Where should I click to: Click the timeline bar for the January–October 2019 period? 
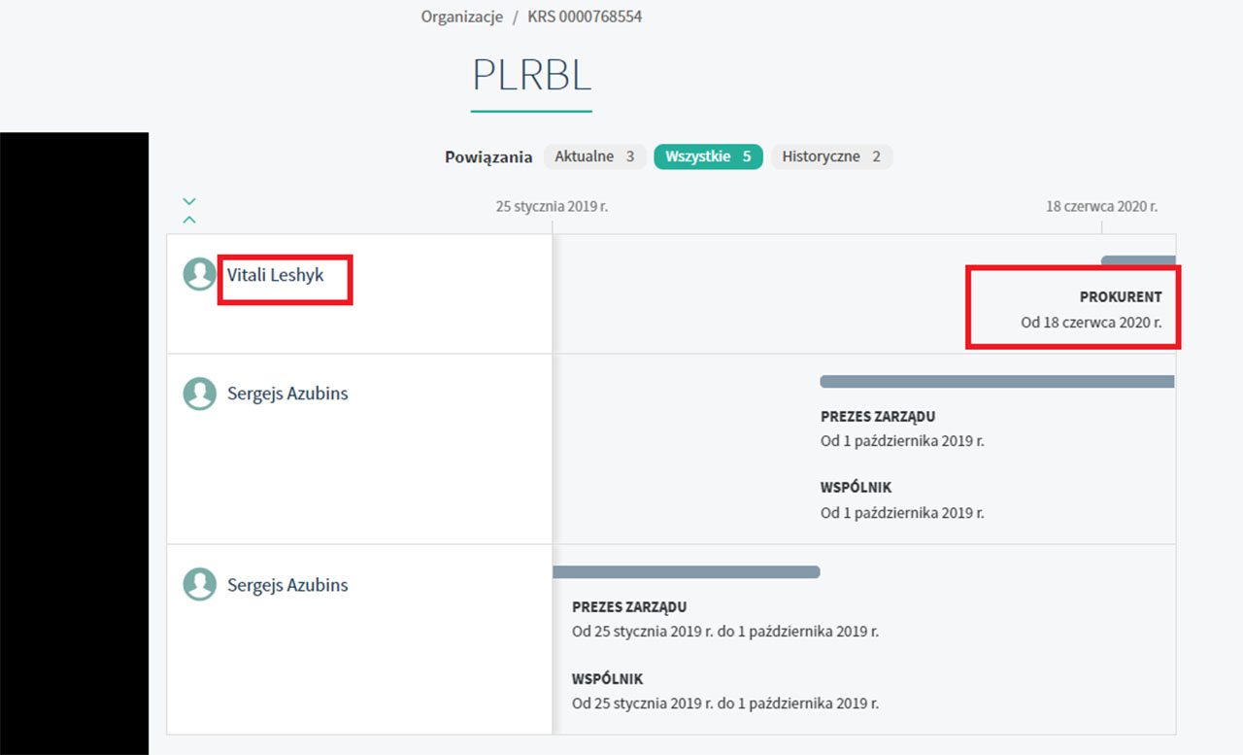point(686,572)
